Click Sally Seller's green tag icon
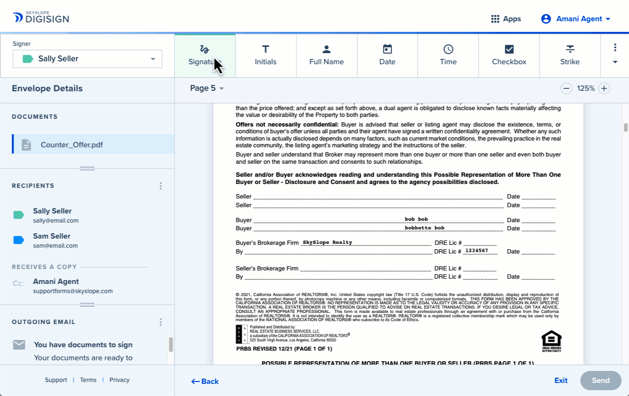This screenshot has height=396, width=629. [19, 215]
